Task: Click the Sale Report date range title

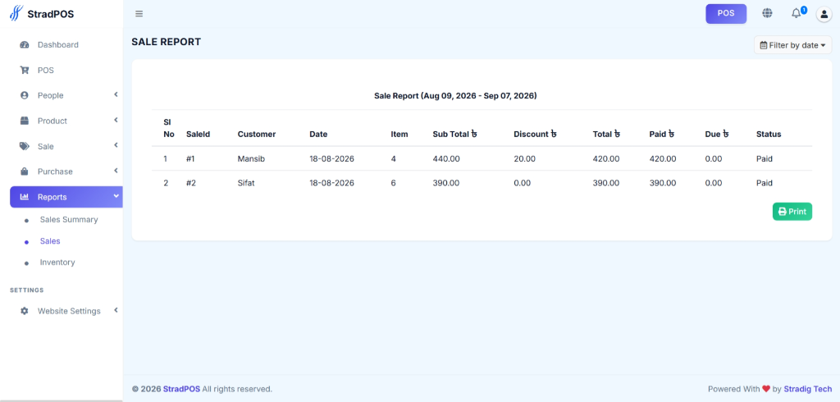Action: (x=455, y=96)
